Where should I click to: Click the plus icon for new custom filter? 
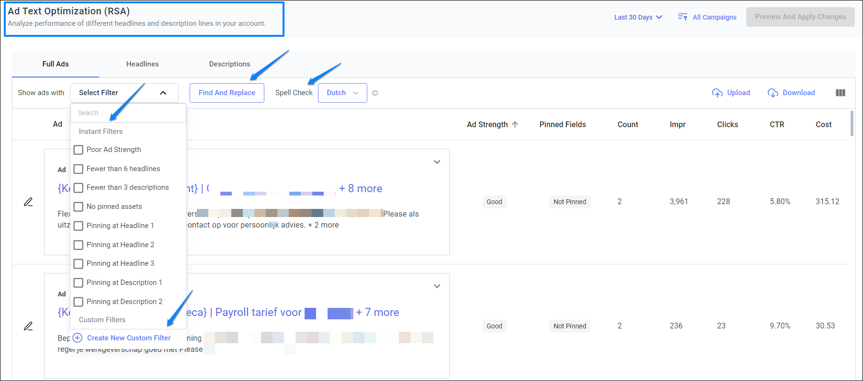(78, 338)
